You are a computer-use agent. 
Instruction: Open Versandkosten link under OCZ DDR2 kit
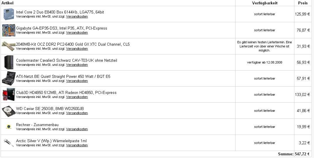(x=77, y=49)
